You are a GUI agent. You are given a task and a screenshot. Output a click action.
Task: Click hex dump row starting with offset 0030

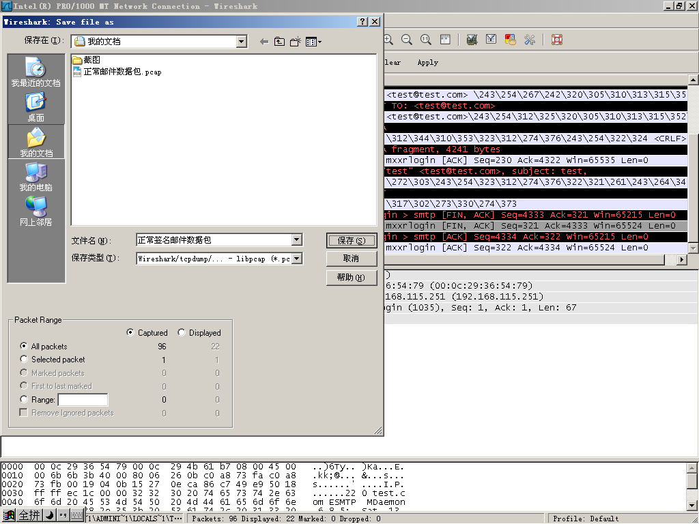coord(203,493)
